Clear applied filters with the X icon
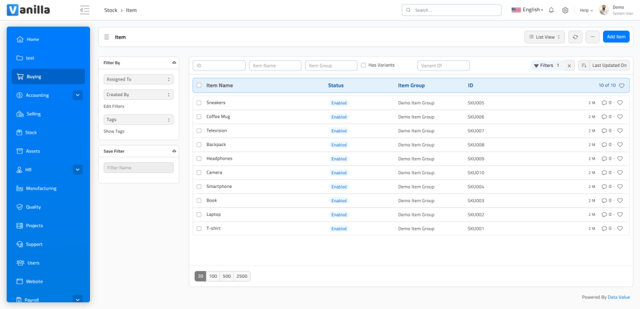The height and width of the screenshot is (309, 640). (569, 65)
